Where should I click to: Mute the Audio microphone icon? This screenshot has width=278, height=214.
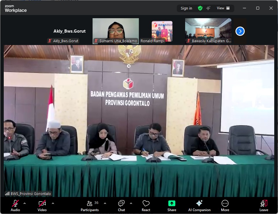point(15,203)
